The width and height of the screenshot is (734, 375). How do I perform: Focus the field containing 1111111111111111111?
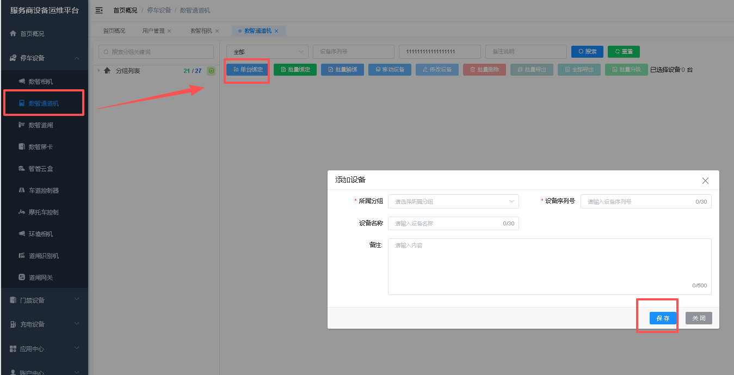(x=440, y=52)
